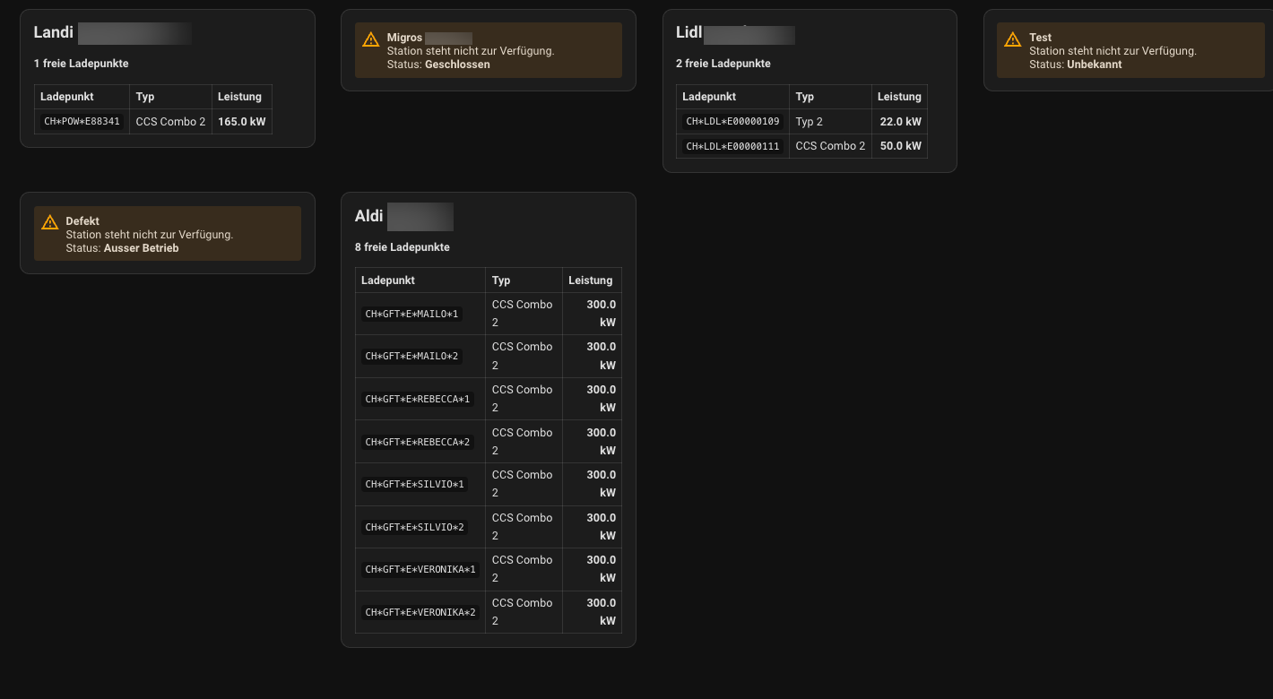Click the 'Defekt' alert title

pyautogui.click(x=82, y=221)
